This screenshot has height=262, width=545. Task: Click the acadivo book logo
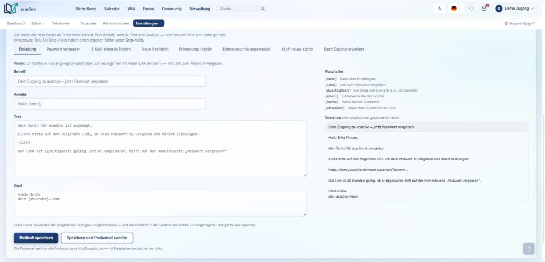[x=11, y=9]
